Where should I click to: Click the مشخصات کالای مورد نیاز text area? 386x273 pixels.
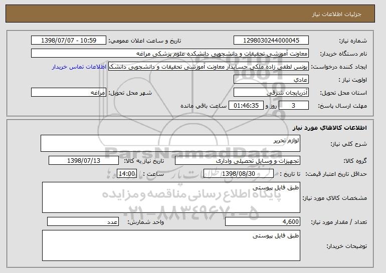[171, 197]
